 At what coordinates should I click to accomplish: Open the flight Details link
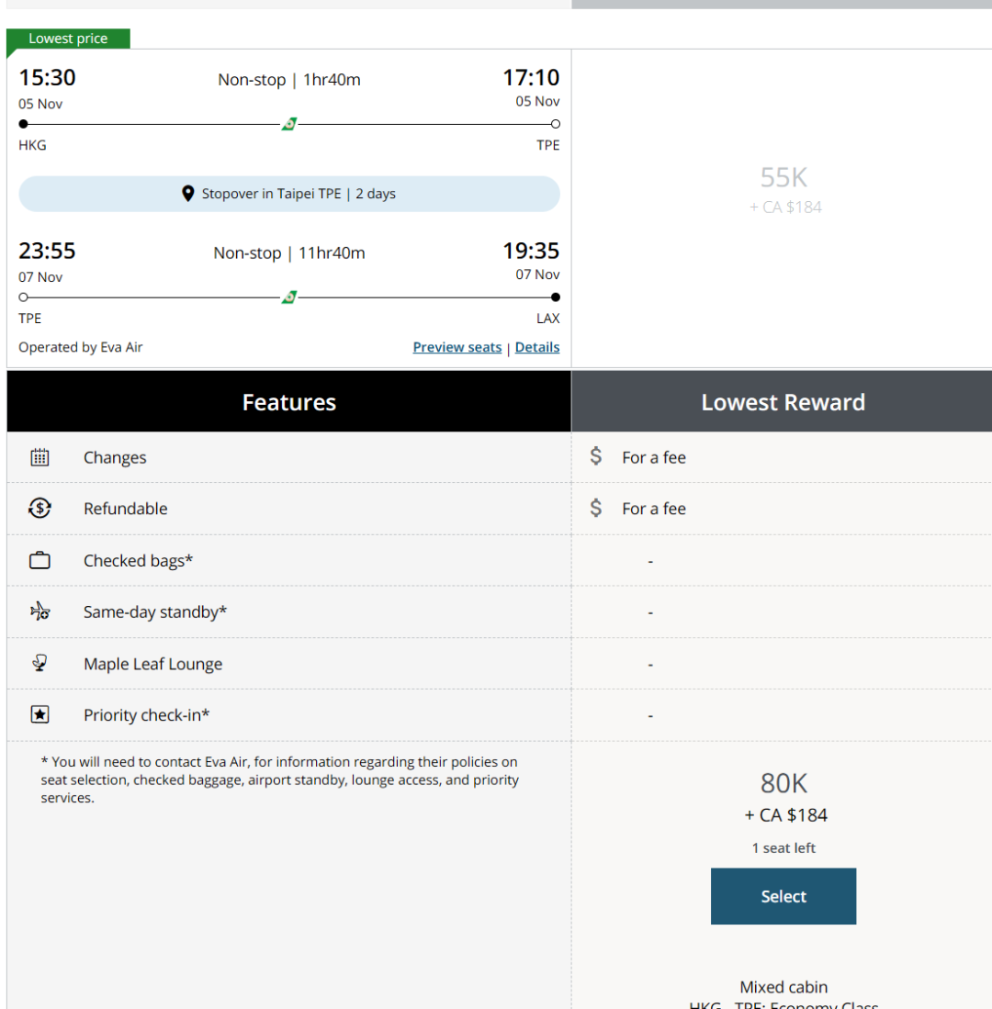point(537,347)
